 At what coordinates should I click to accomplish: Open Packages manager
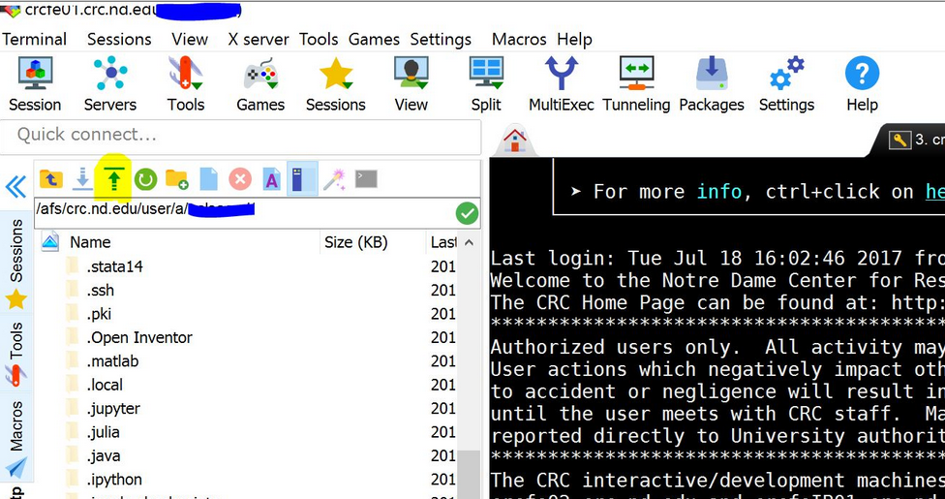[x=712, y=84]
